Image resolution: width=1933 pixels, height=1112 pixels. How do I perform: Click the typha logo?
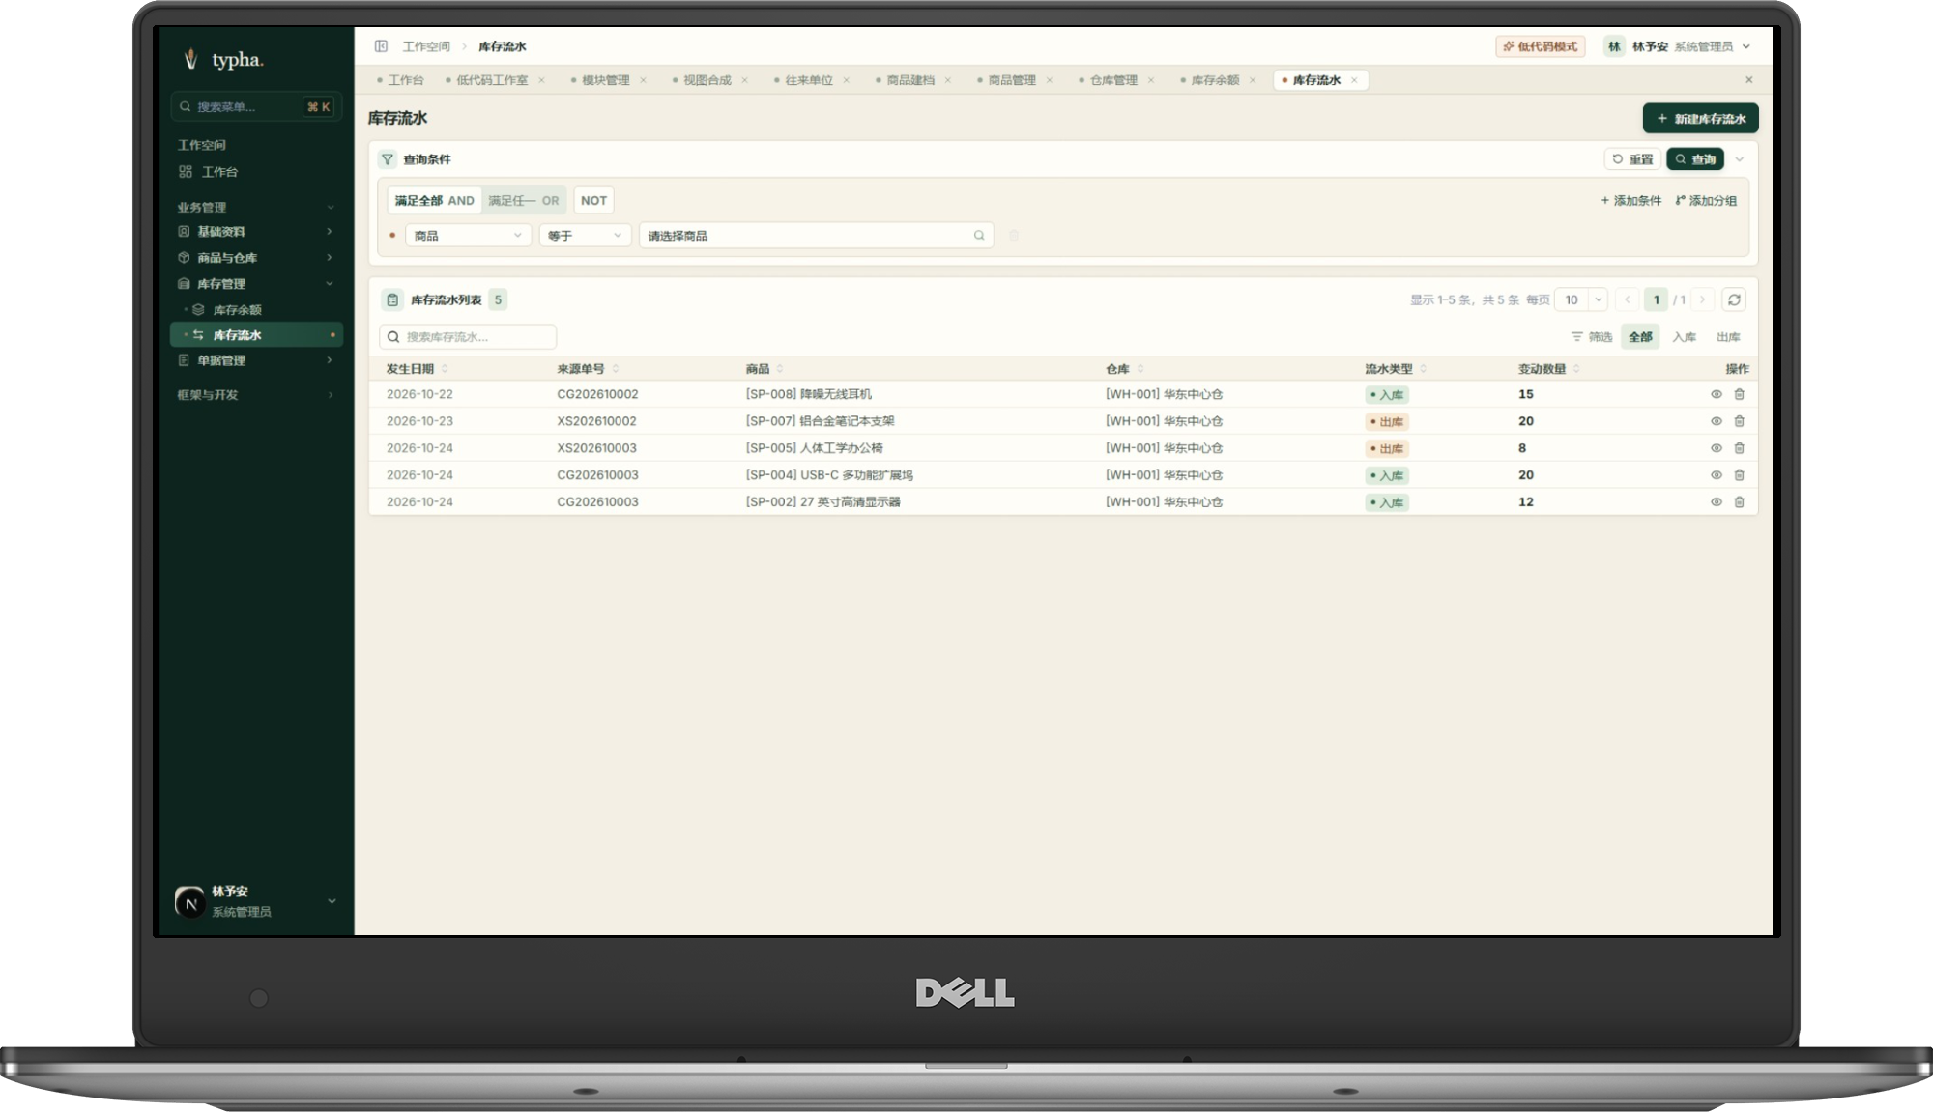coord(224,60)
